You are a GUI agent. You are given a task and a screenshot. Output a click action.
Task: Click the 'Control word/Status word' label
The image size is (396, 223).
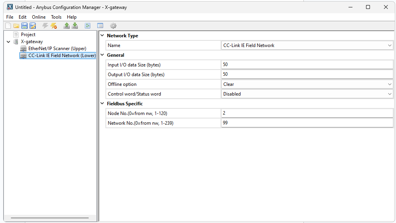pyautogui.click(x=134, y=94)
